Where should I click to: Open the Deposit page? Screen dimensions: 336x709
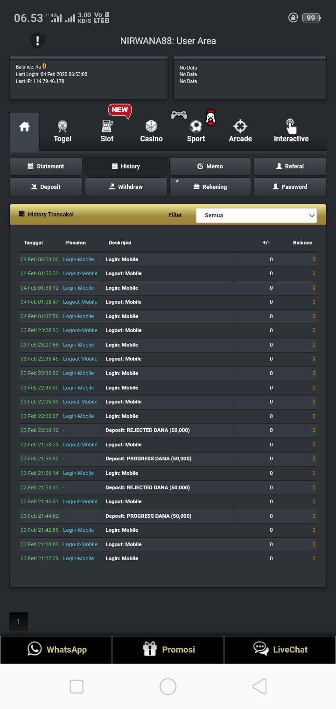point(46,187)
